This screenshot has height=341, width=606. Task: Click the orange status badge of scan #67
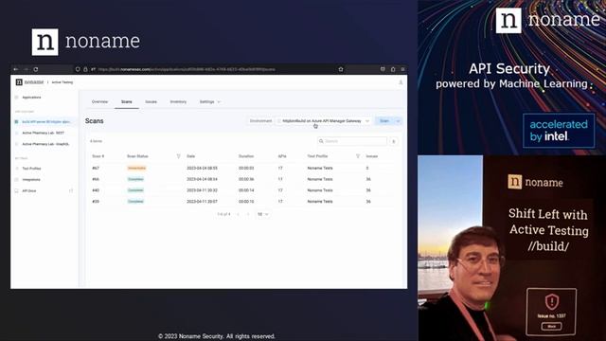tap(136, 169)
